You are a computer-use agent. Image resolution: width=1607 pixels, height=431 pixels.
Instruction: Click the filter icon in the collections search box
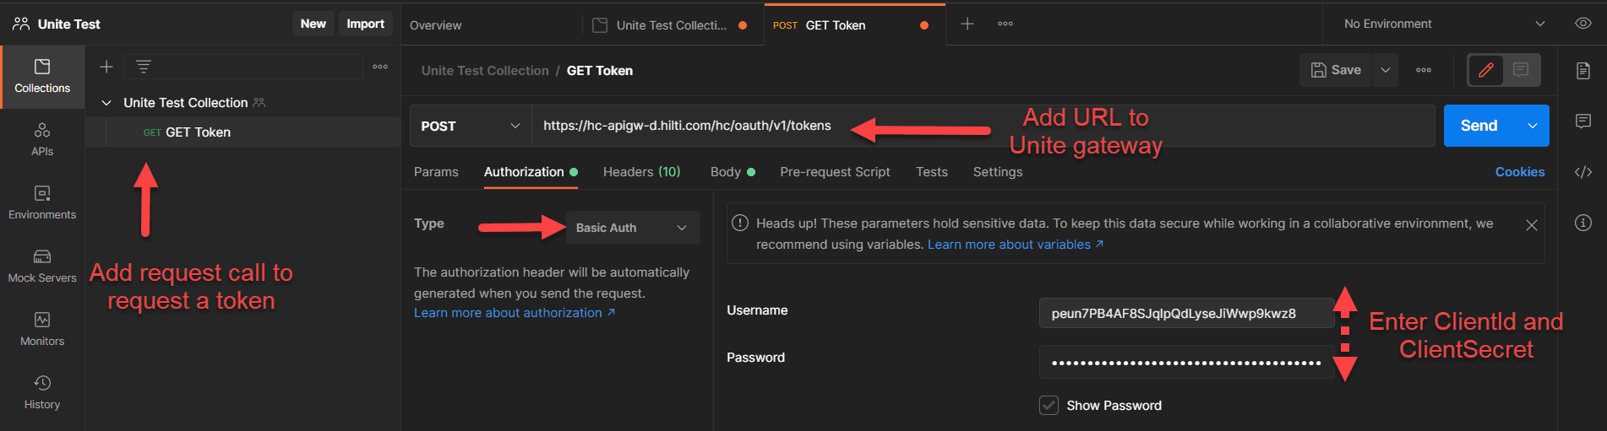144,67
